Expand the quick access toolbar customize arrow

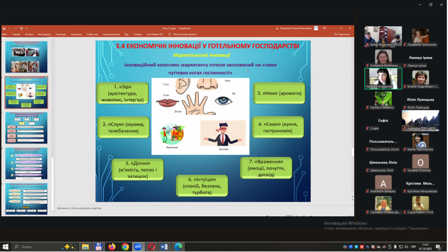coord(26,28)
